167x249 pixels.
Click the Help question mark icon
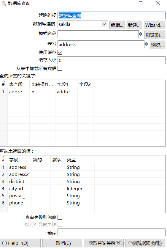pos(5,243)
